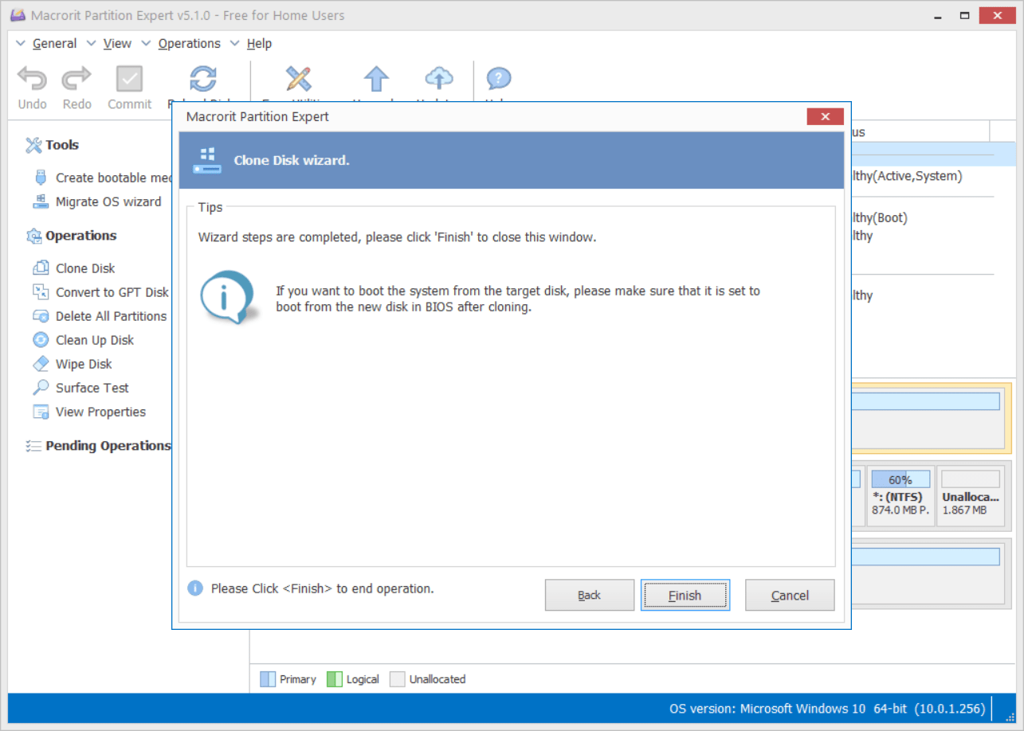
Task: Click the Tools section wrench icon
Action: (x=33, y=145)
